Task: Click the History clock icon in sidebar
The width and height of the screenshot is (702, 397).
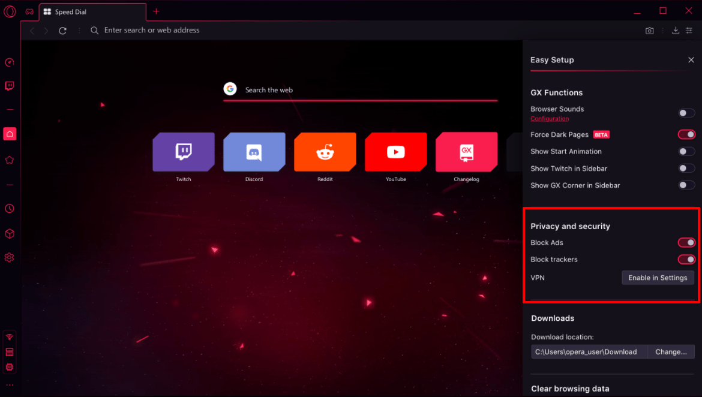Action: pos(9,209)
